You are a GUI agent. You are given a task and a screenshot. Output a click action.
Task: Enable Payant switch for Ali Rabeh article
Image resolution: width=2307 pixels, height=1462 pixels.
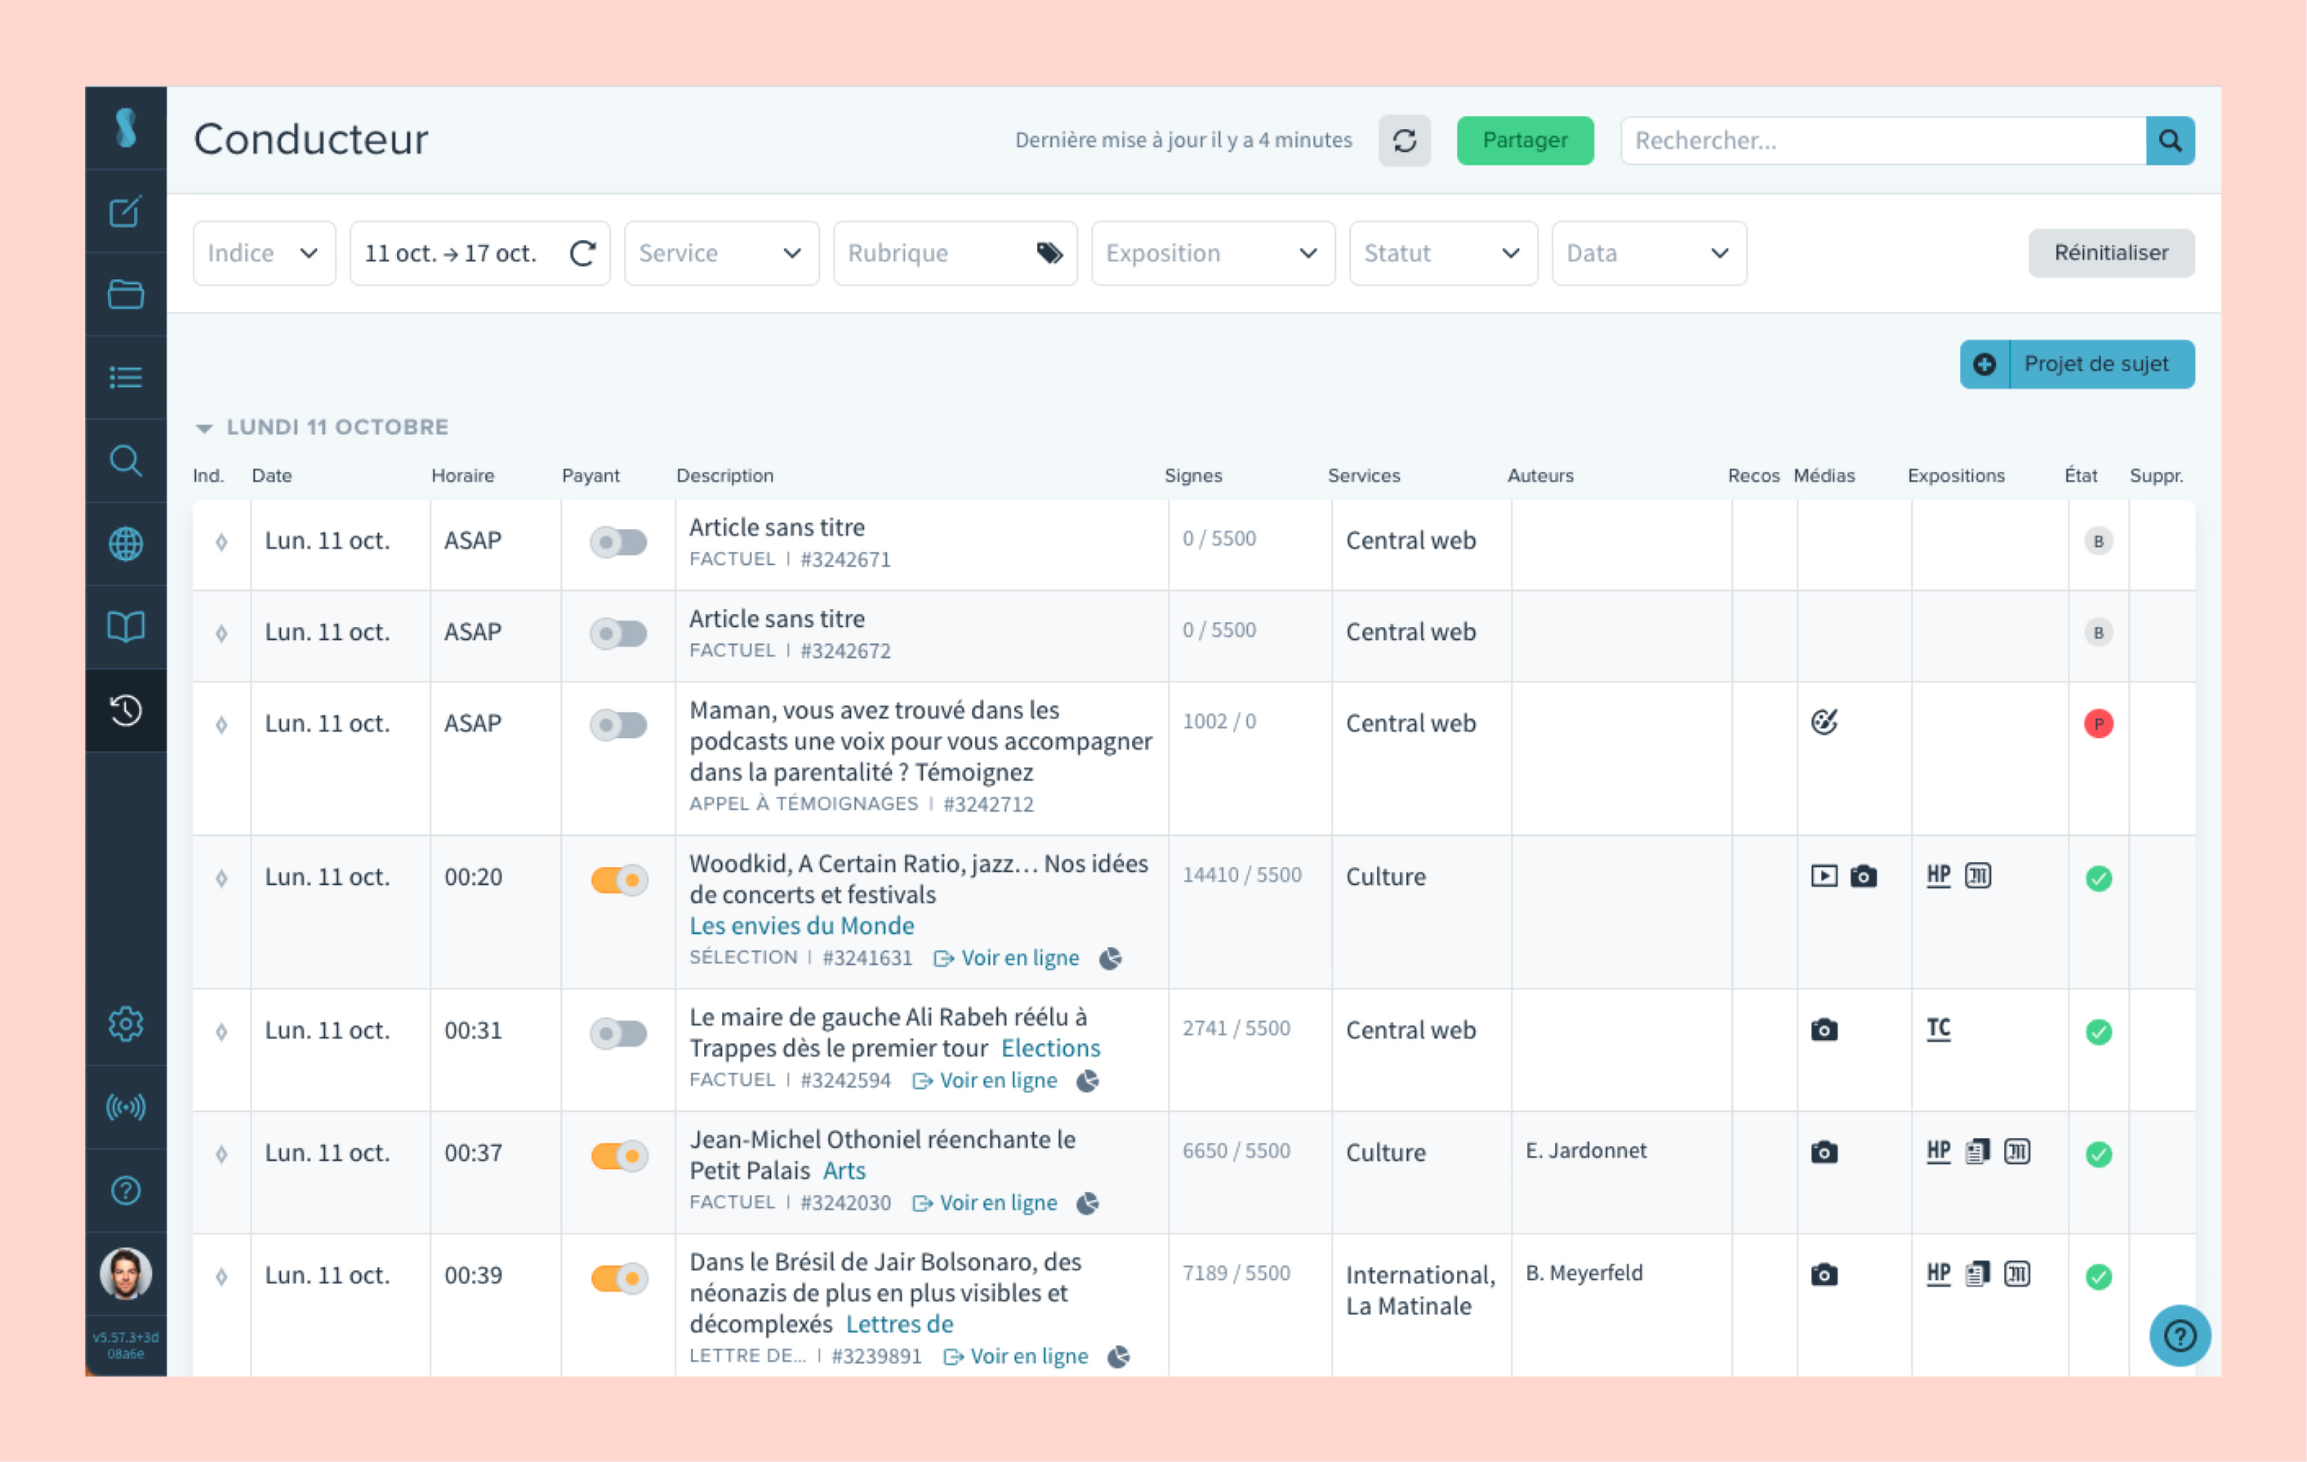click(618, 1033)
